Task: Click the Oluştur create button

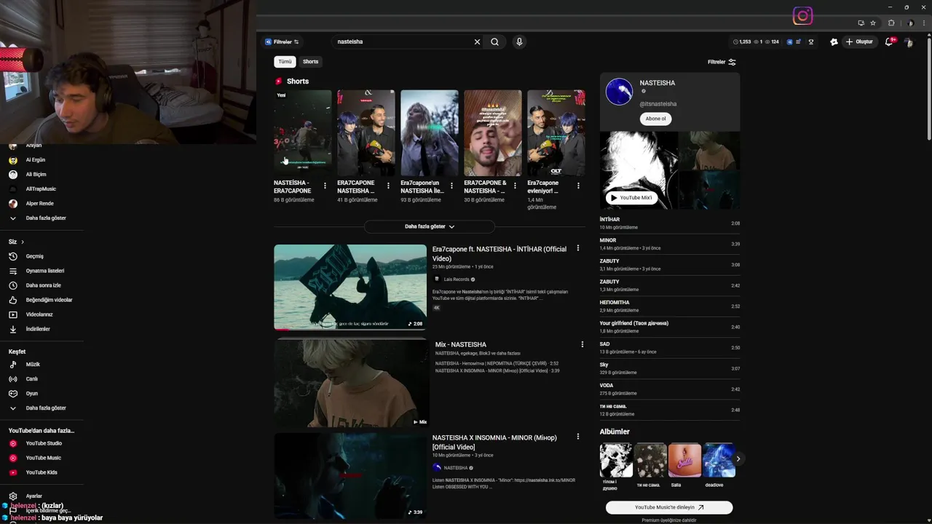Action: coord(859,41)
